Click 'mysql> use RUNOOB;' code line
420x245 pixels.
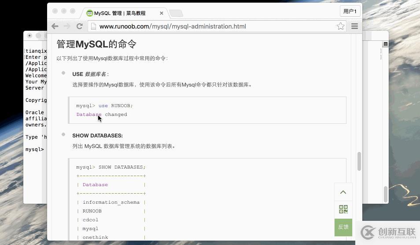point(104,105)
